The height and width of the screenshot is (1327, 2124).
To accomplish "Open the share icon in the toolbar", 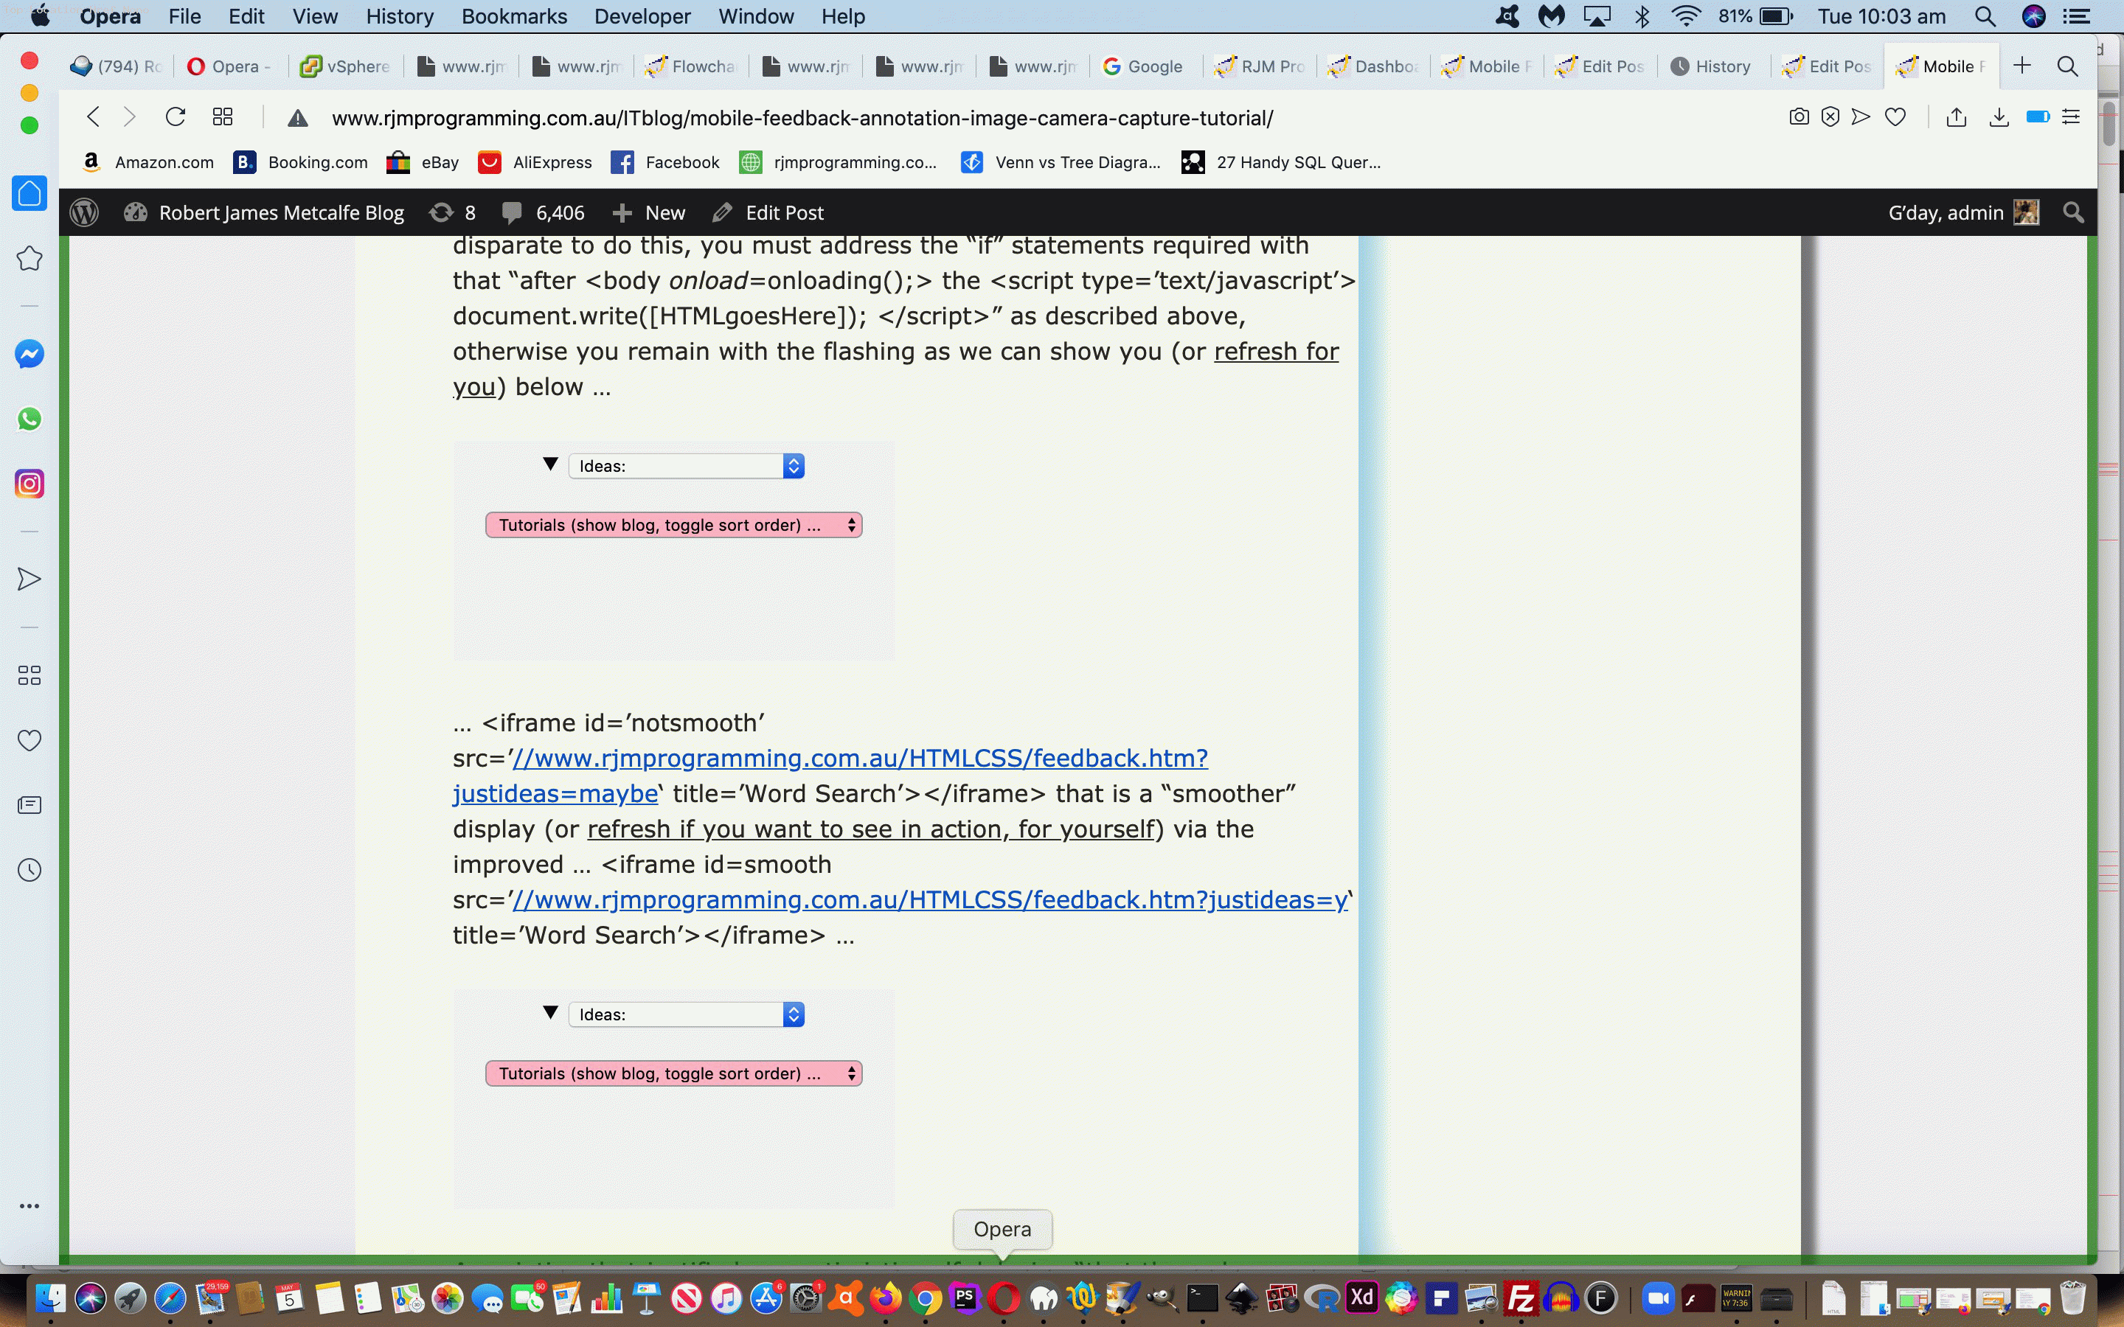I will tap(1957, 116).
